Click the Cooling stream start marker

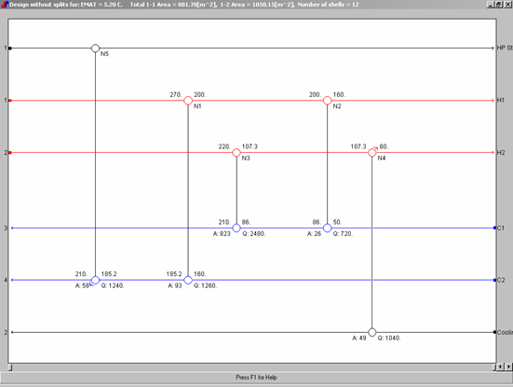point(494,332)
